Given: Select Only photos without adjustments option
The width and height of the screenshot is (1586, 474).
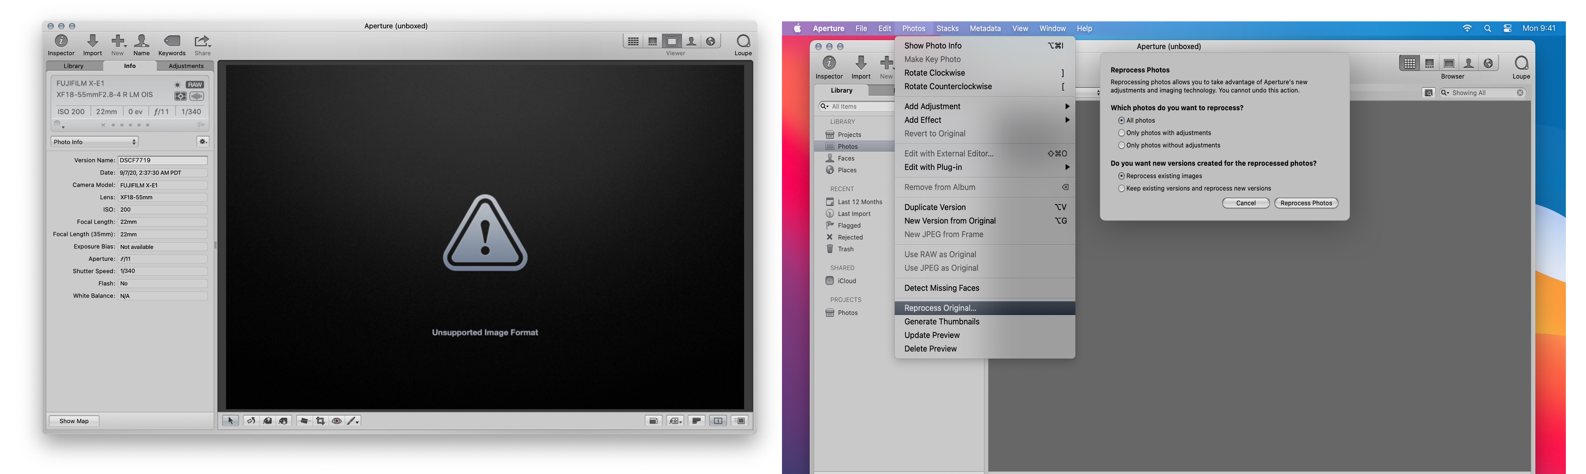Looking at the screenshot, I should pyautogui.click(x=1121, y=145).
